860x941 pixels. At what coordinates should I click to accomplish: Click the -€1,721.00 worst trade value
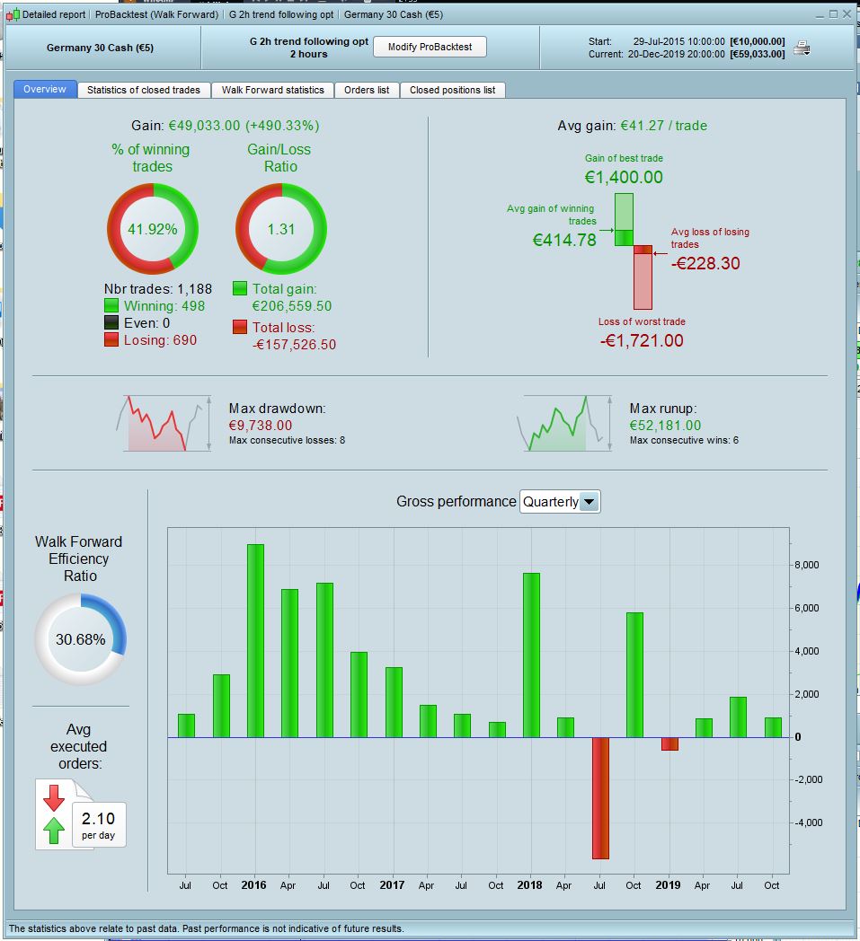[642, 341]
